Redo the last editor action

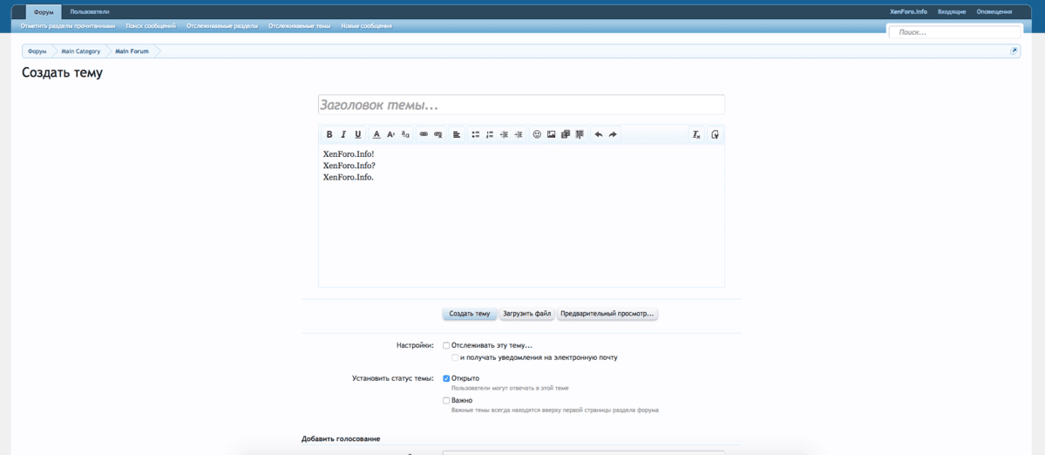click(x=613, y=134)
